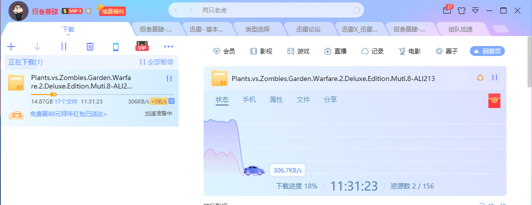Open the messages icon with 17 badge
The image size is (532, 205).
447,10
